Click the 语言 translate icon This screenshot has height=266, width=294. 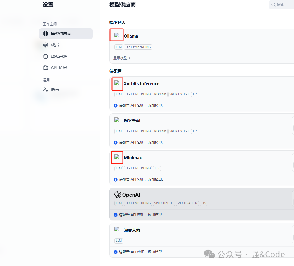[x=46, y=90]
